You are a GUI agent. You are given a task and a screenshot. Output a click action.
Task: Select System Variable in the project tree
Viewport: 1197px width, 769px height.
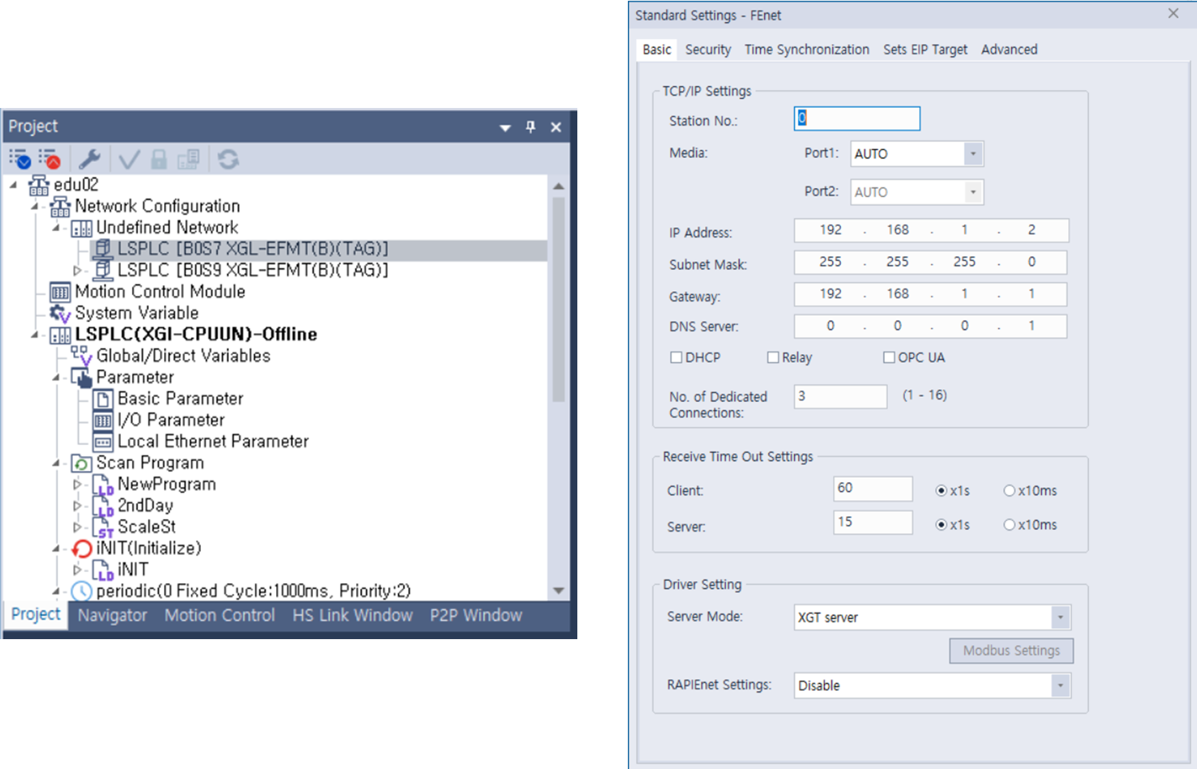coord(137,312)
